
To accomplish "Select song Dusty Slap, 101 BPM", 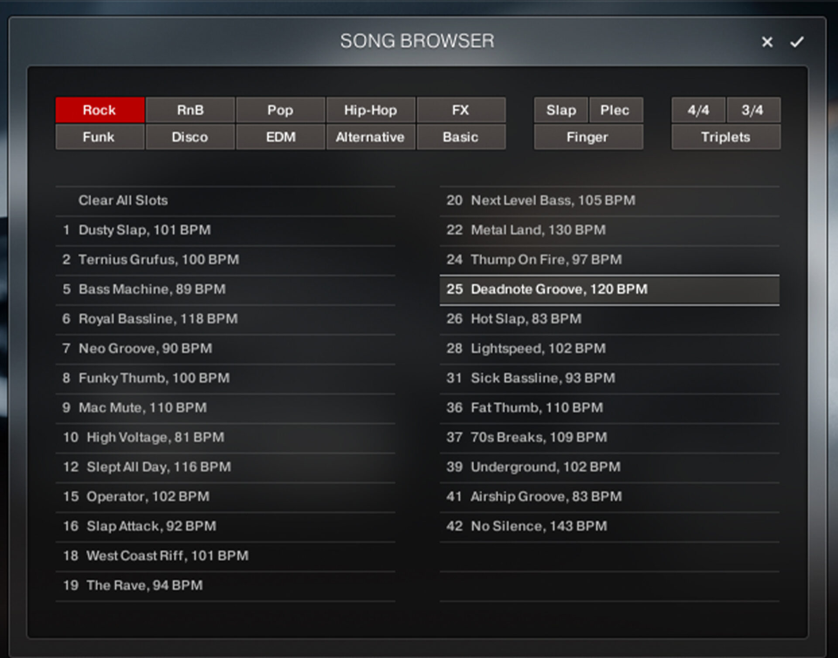I will tap(144, 230).
